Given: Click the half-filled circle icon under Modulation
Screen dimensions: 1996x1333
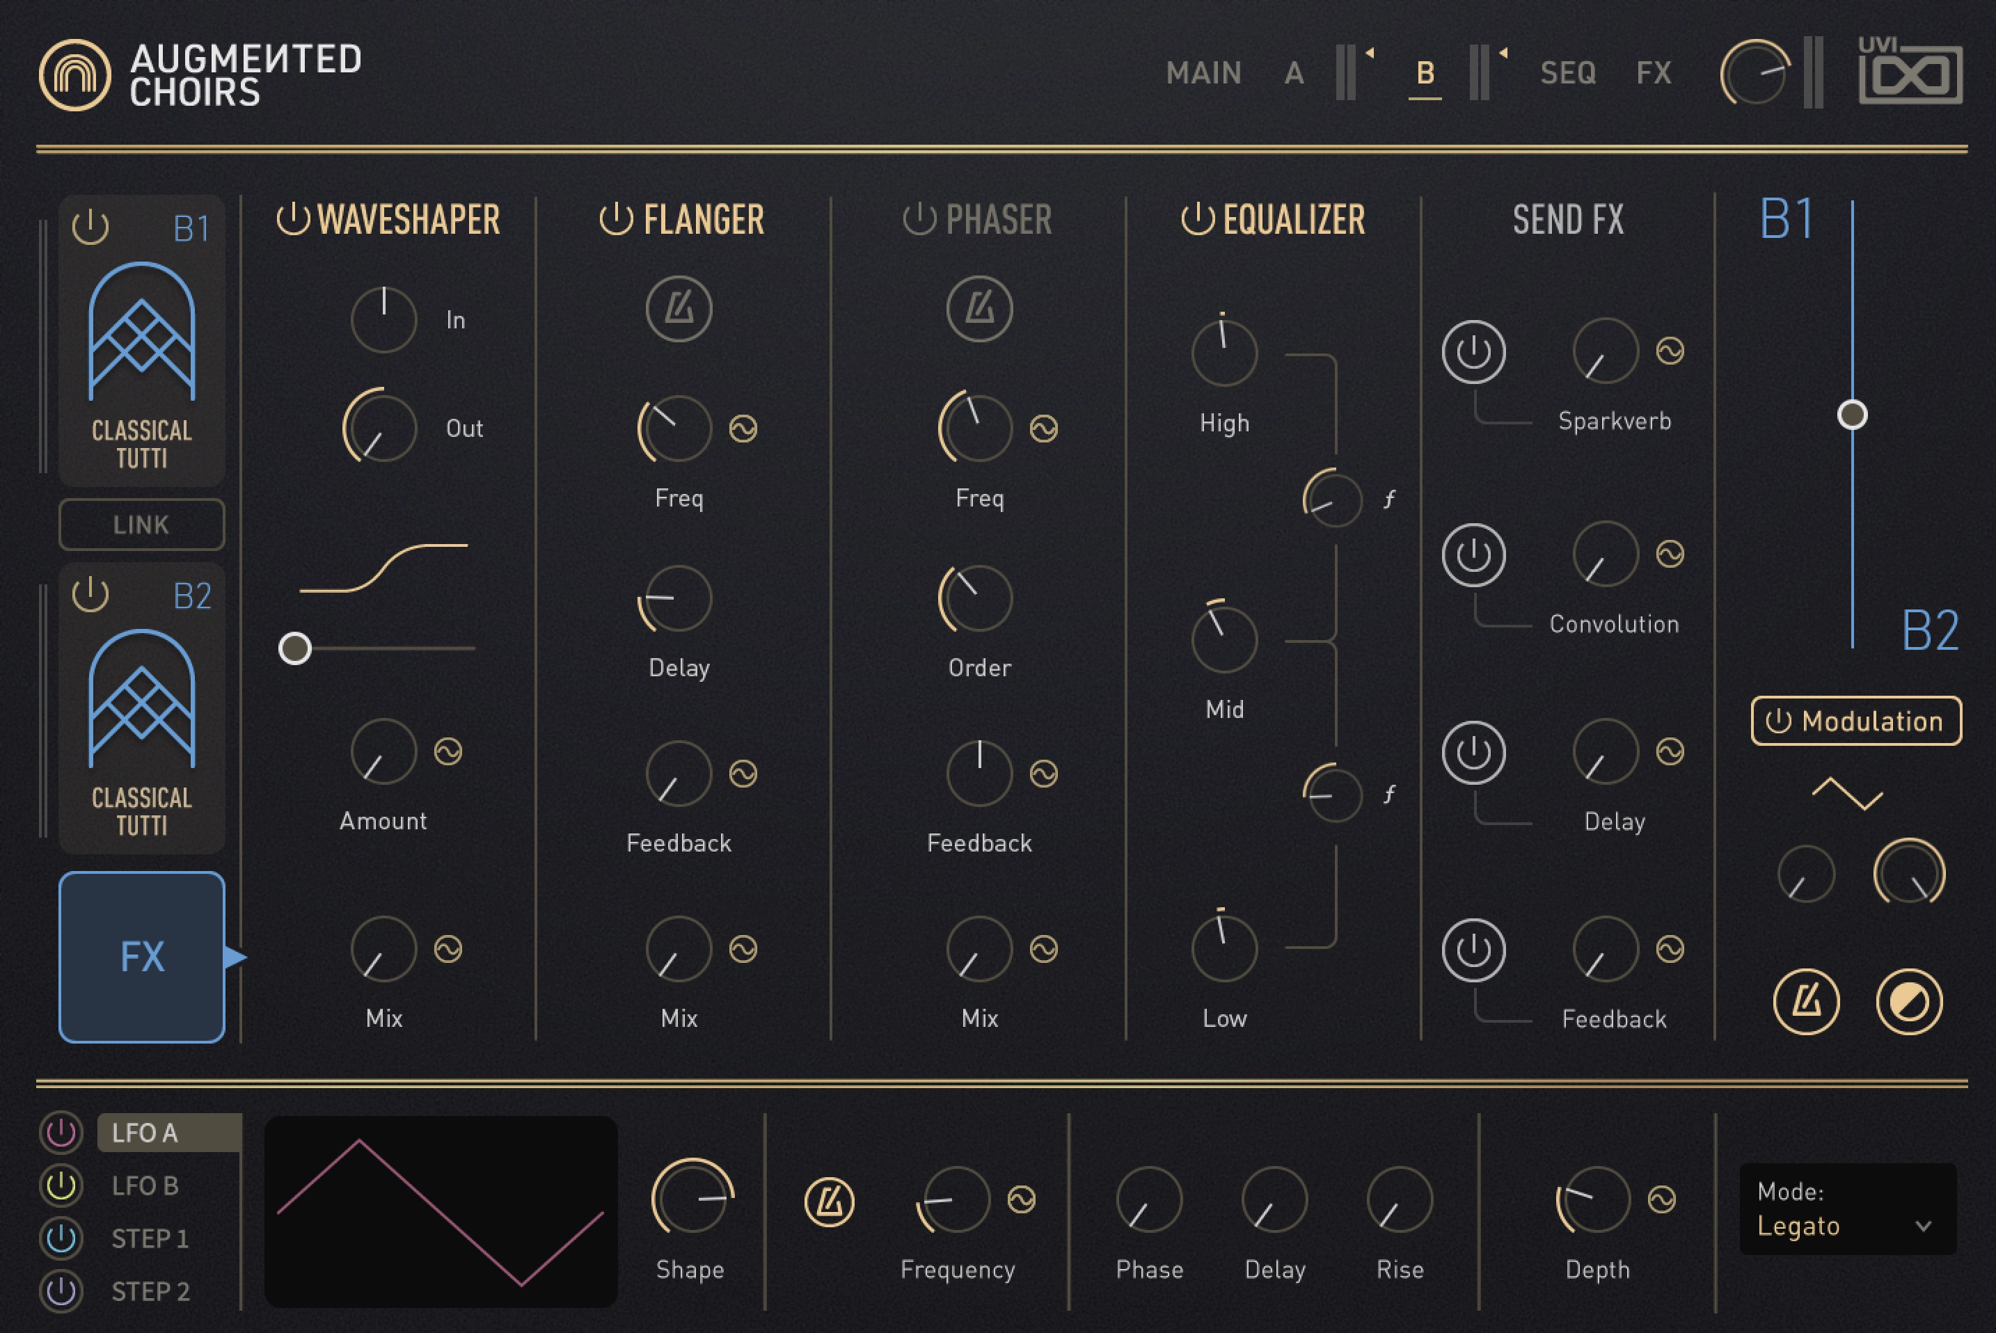Looking at the screenshot, I should [x=1909, y=1003].
